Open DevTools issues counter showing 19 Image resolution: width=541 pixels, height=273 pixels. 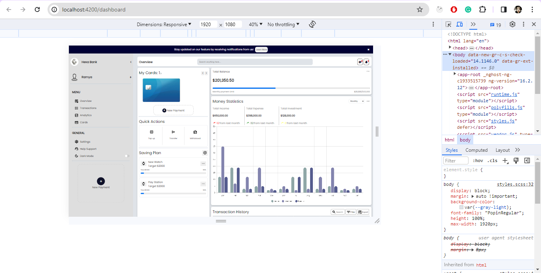coord(495,25)
